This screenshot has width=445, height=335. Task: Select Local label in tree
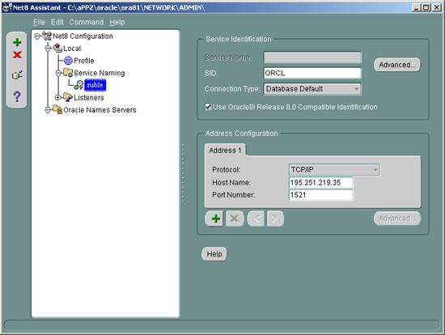tap(72, 49)
